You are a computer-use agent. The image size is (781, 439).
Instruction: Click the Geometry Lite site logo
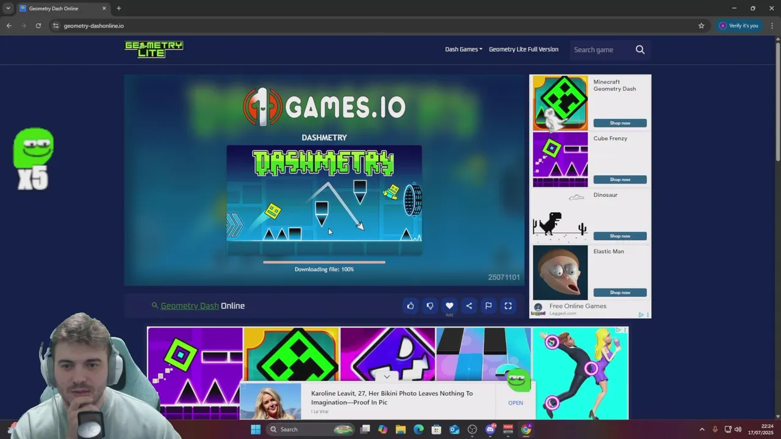154,49
